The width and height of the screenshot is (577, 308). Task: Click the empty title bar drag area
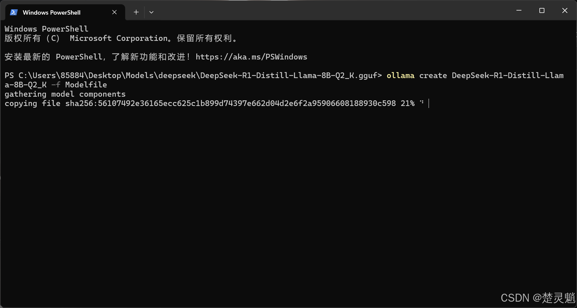point(333,11)
